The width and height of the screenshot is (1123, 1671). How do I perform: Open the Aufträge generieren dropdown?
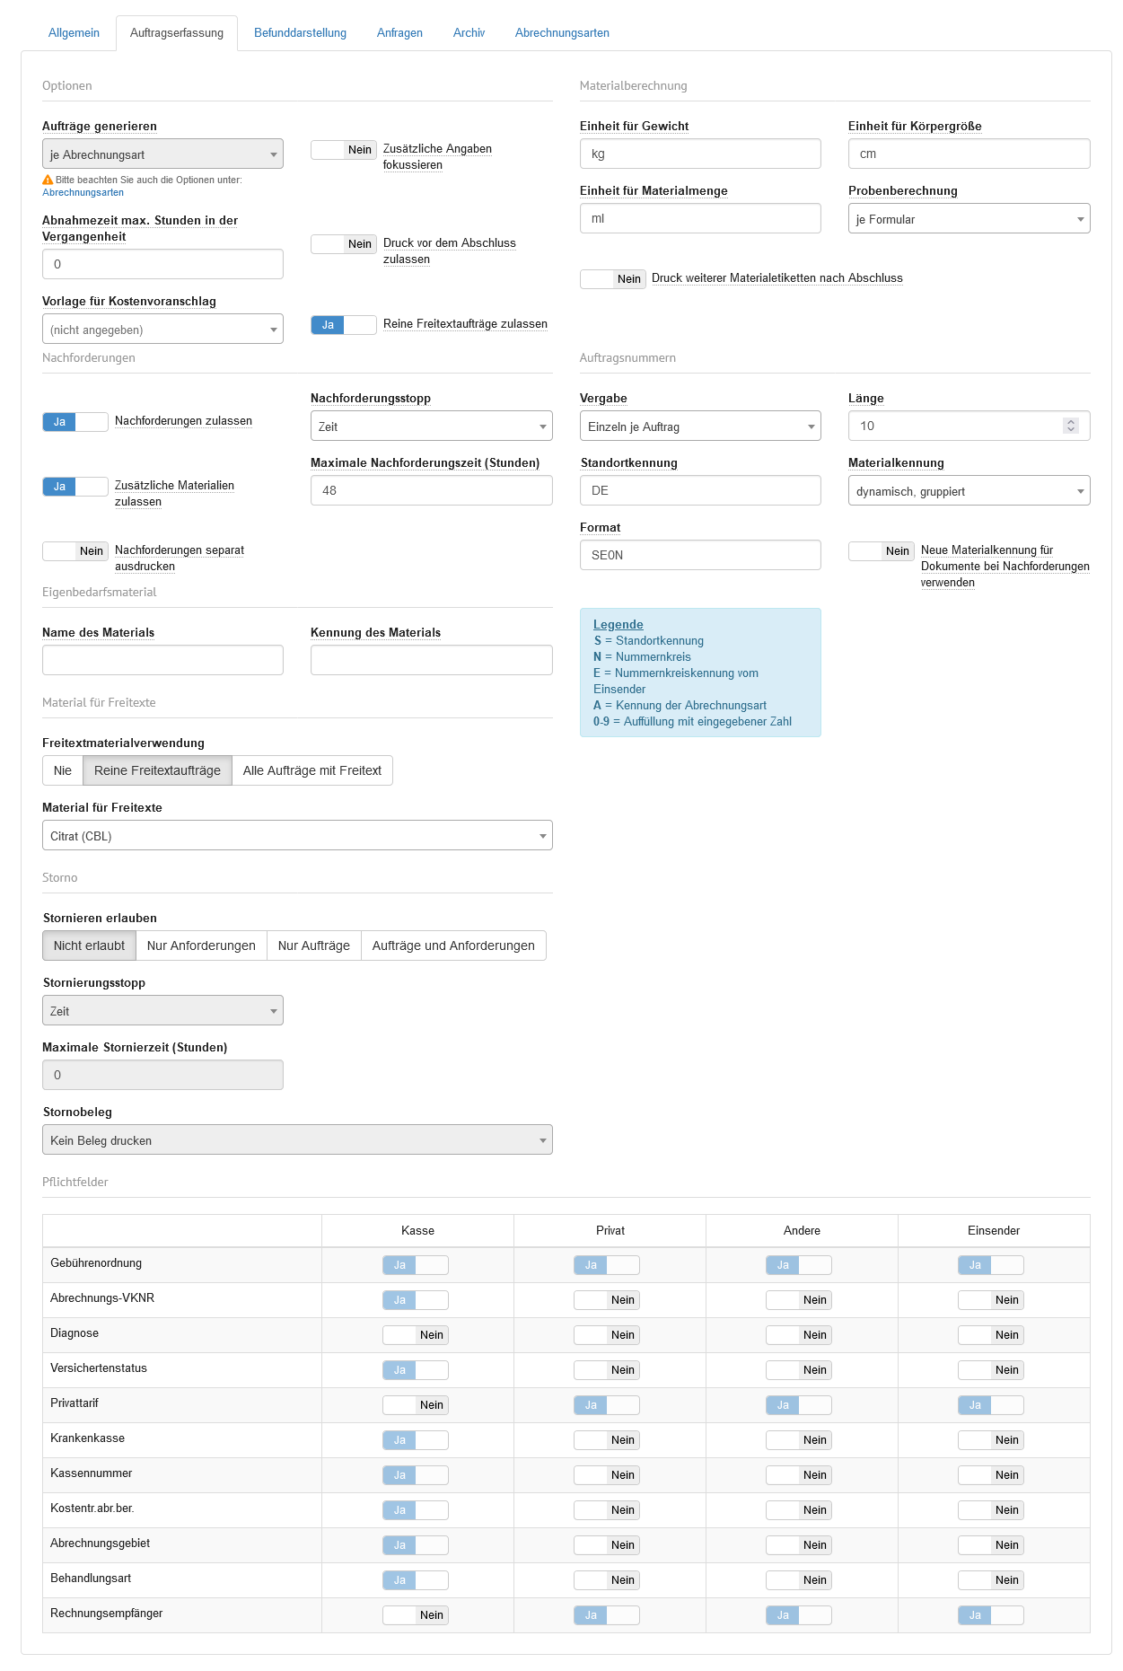click(162, 154)
